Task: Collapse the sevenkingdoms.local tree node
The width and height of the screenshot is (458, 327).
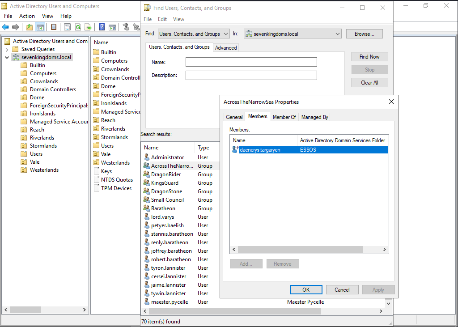Action: (7, 57)
